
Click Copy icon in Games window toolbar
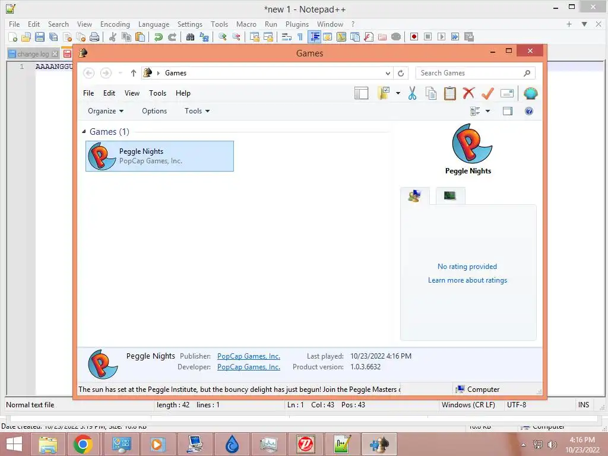click(x=431, y=93)
